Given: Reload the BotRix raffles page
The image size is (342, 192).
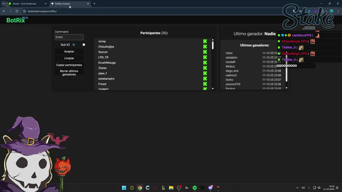Looking at the screenshot, I should click(17, 11).
